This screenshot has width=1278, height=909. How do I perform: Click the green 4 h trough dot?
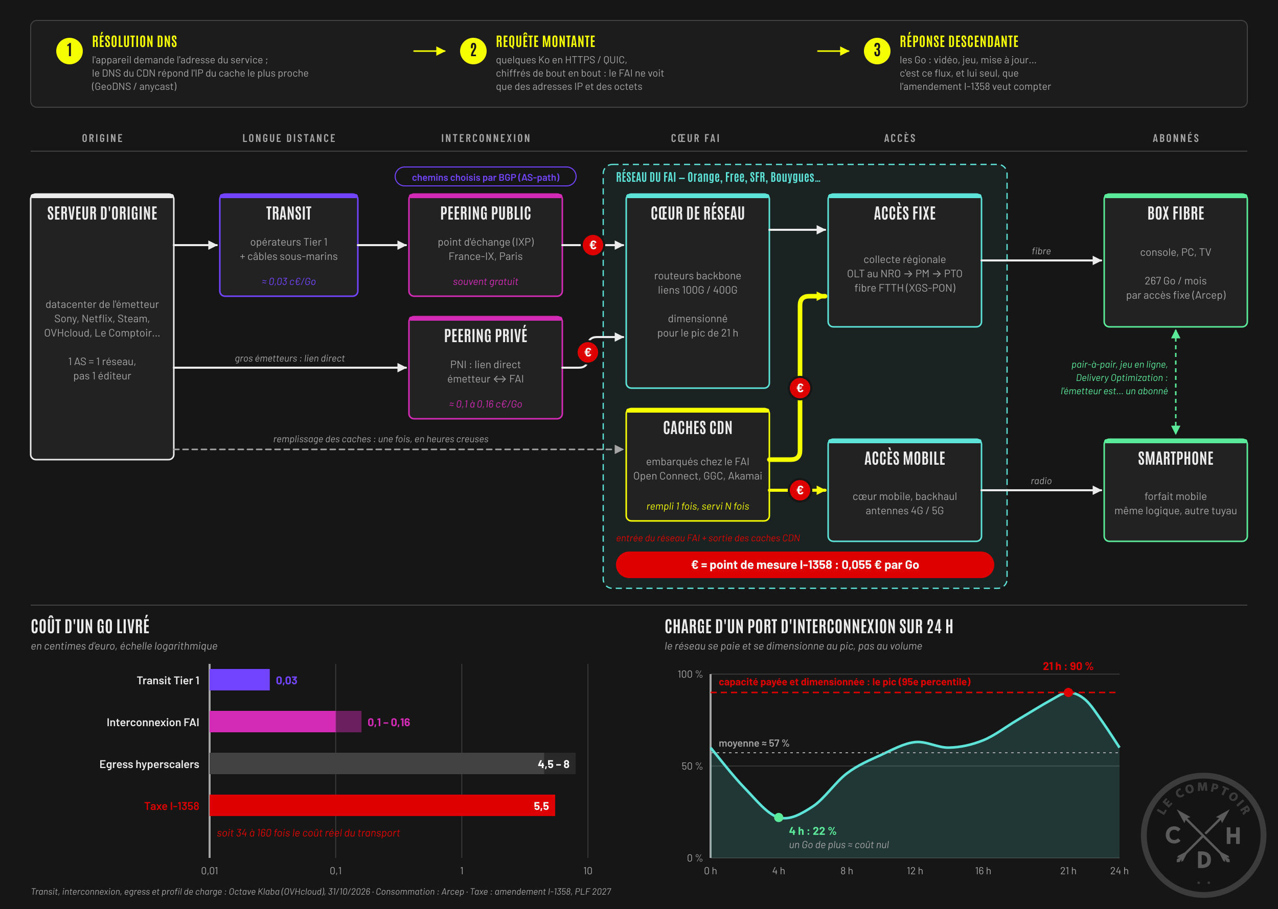pos(778,817)
